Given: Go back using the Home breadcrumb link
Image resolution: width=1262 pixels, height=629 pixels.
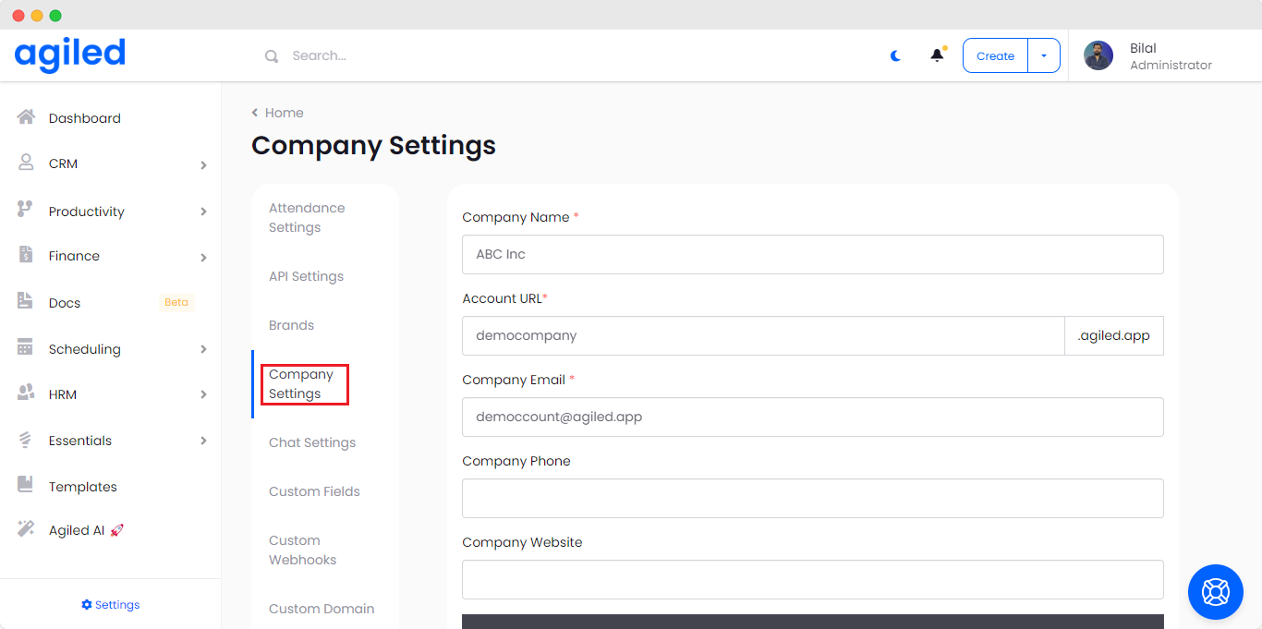Looking at the screenshot, I should point(284,113).
